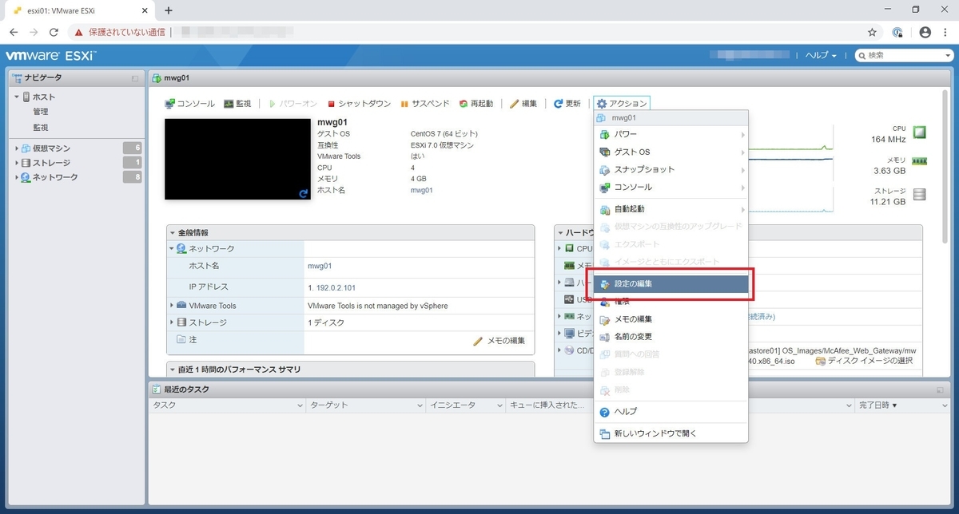This screenshot has height=514, width=959.
Task: Sort by Task (タスク) column header
Action: (x=227, y=405)
